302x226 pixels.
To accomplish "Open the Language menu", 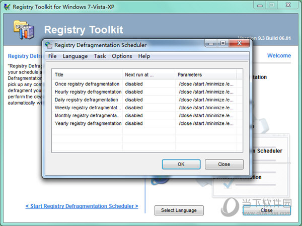I will (75, 56).
